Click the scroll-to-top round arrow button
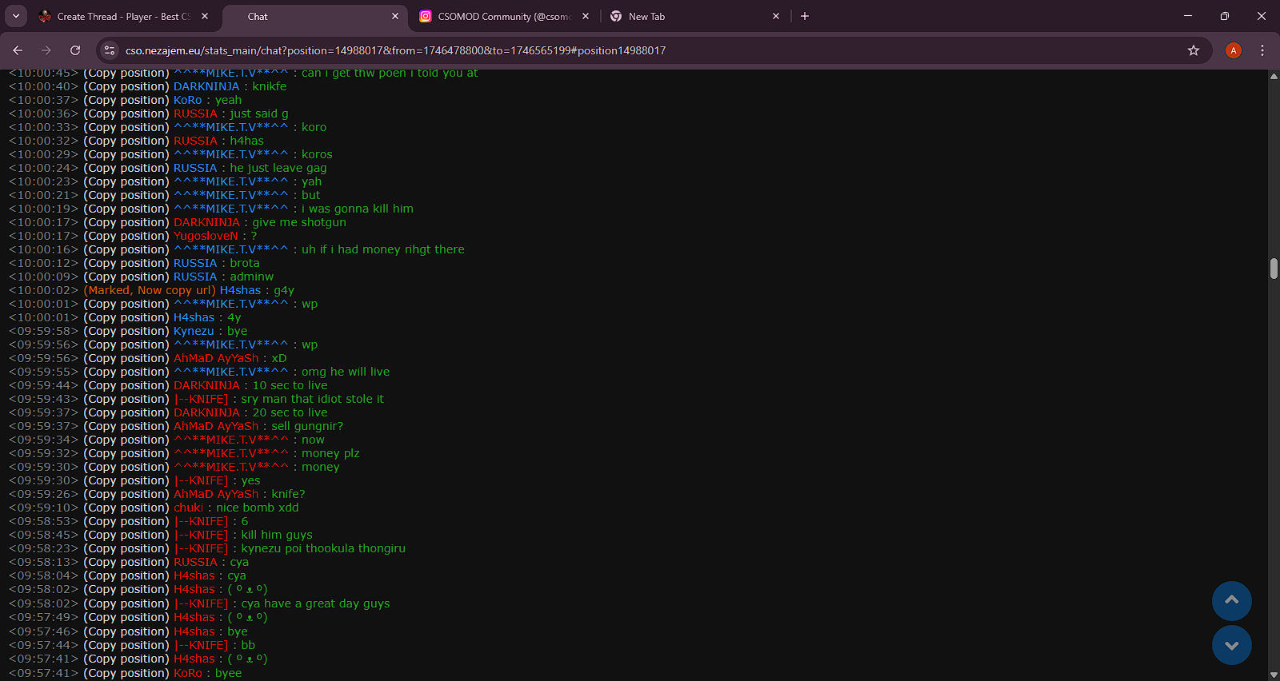 (1231, 601)
